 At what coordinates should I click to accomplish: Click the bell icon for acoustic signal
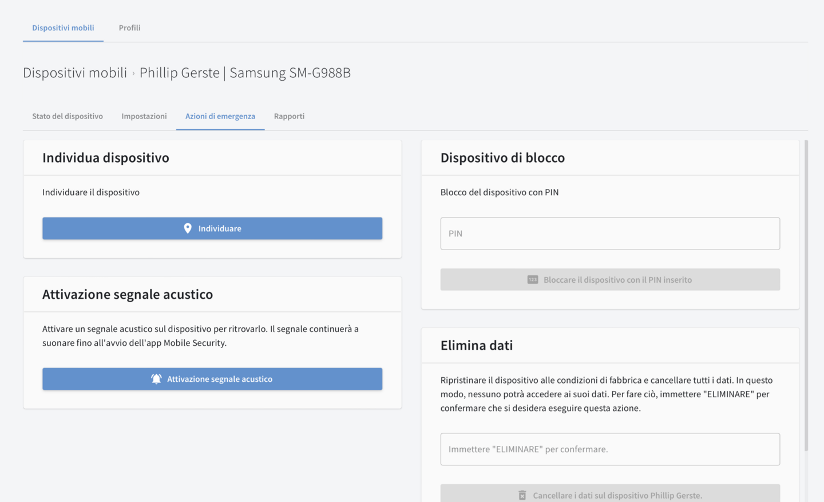pyautogui.click(x=156, y=379)
